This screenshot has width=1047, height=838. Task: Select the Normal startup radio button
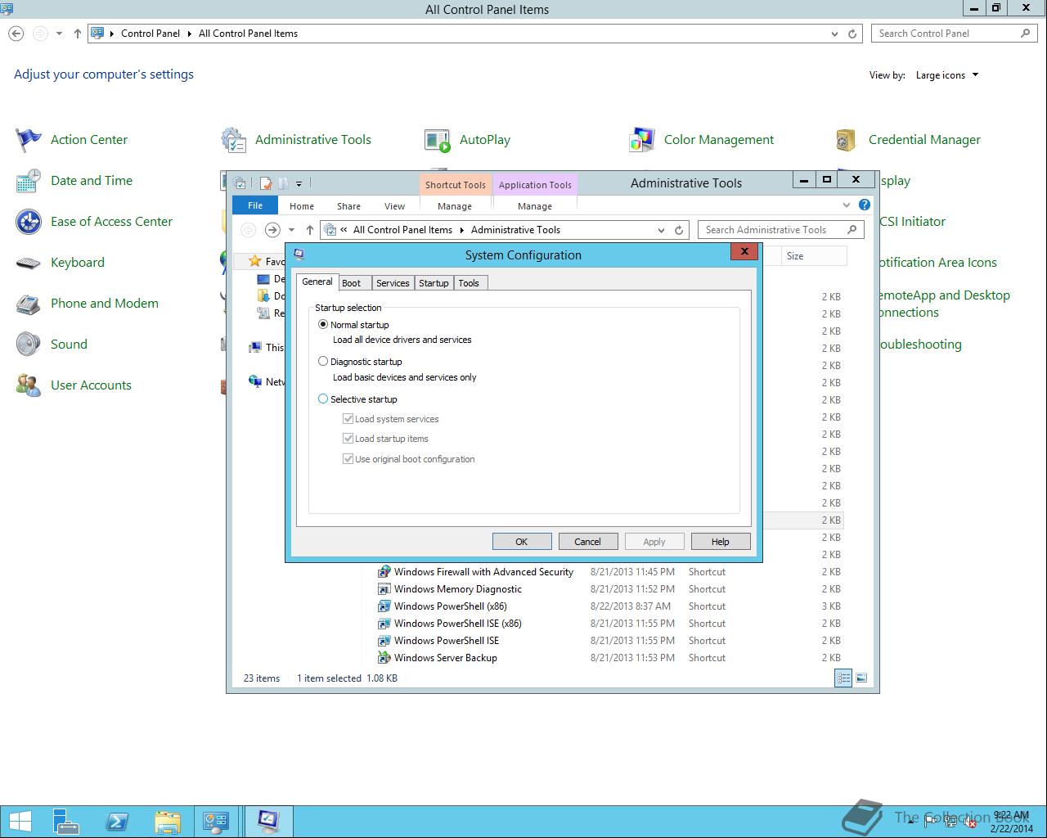point(323,324)
